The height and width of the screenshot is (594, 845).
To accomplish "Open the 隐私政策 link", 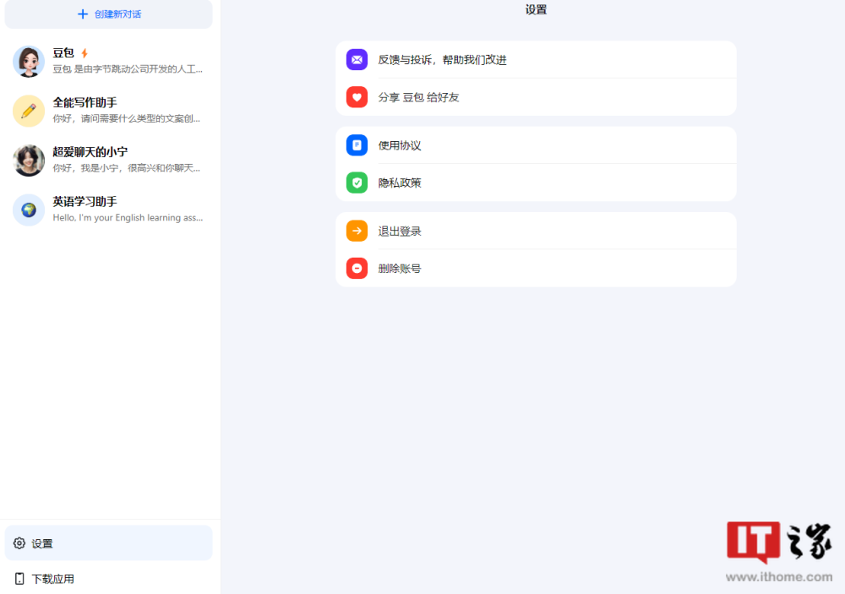I will pyautogui.click(x=536, y=183).
